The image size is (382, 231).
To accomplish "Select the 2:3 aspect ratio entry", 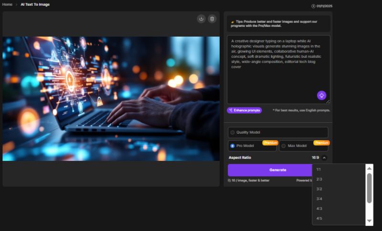I will point(319,179).
